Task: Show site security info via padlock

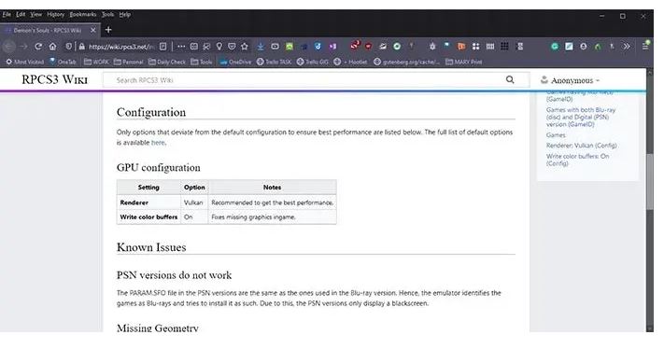Action: (82, 47)
